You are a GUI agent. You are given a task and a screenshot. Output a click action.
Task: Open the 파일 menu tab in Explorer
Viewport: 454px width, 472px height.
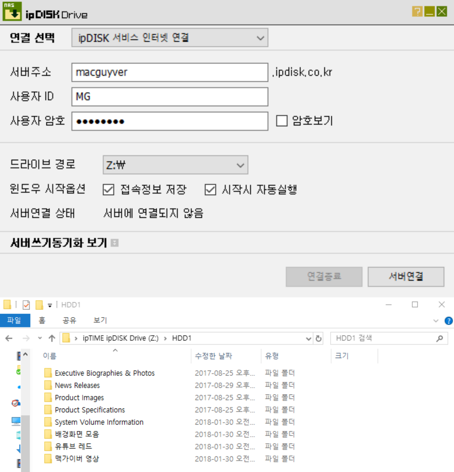pos(15,320)
